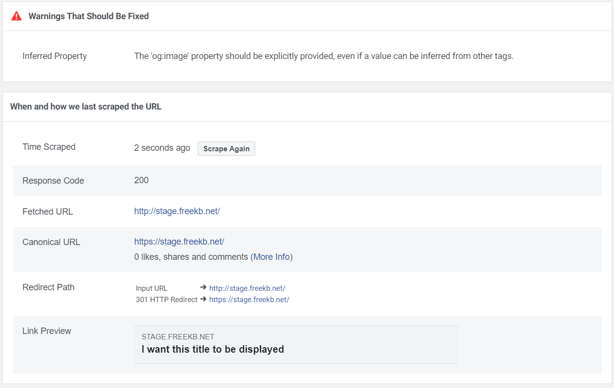
Task: Click the Inferred Property label
Action: (55, 56)
